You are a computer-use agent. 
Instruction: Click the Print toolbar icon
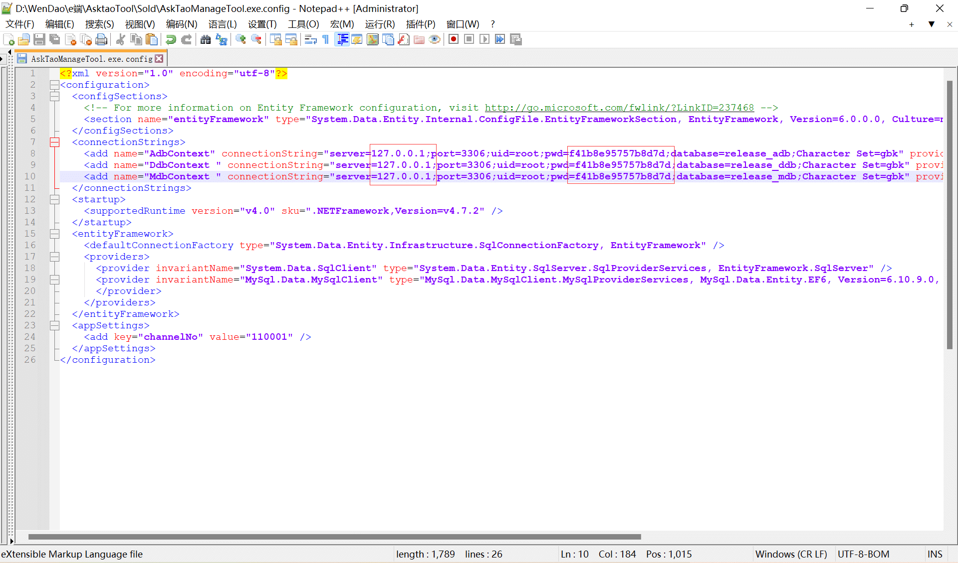coord(101,39)
